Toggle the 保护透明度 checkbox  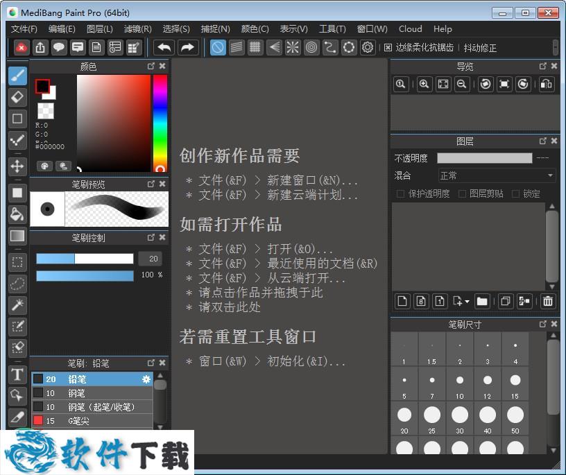400,194
